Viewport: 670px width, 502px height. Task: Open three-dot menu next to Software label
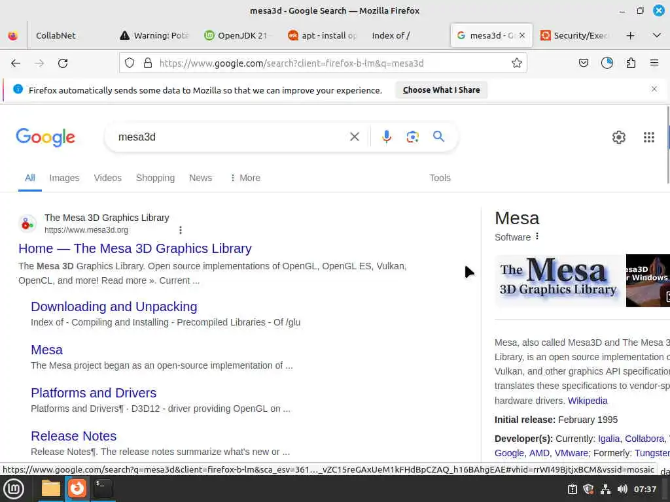click(x=537, y=237)
